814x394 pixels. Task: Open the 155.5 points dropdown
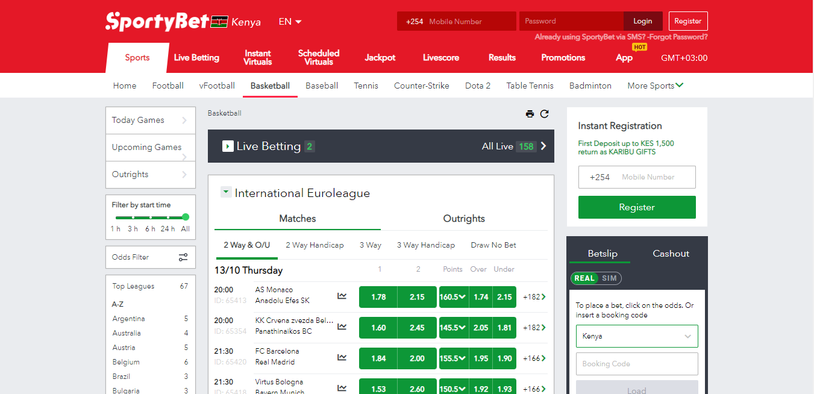coord(454,358)
